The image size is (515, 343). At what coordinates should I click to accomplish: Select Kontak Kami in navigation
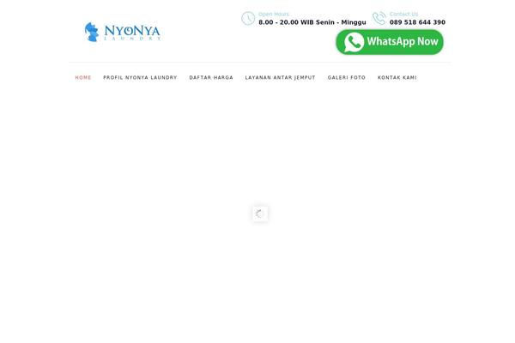coord(397,78)
